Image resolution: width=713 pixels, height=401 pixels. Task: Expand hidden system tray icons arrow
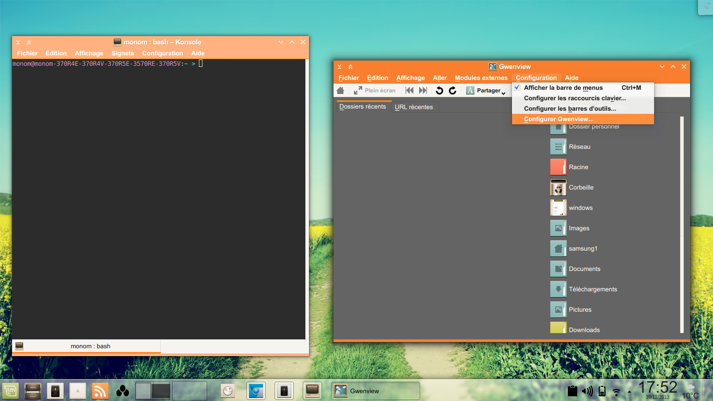[629, 392]
